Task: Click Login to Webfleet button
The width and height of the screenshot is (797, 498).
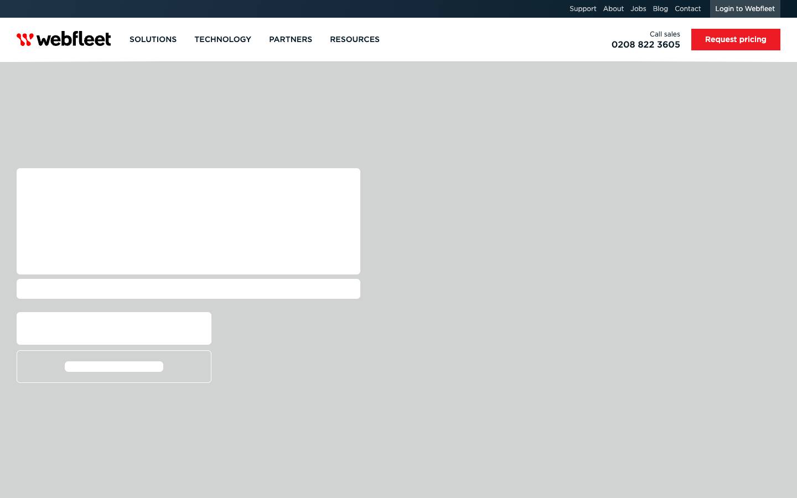Action: (x=745, y=9)
